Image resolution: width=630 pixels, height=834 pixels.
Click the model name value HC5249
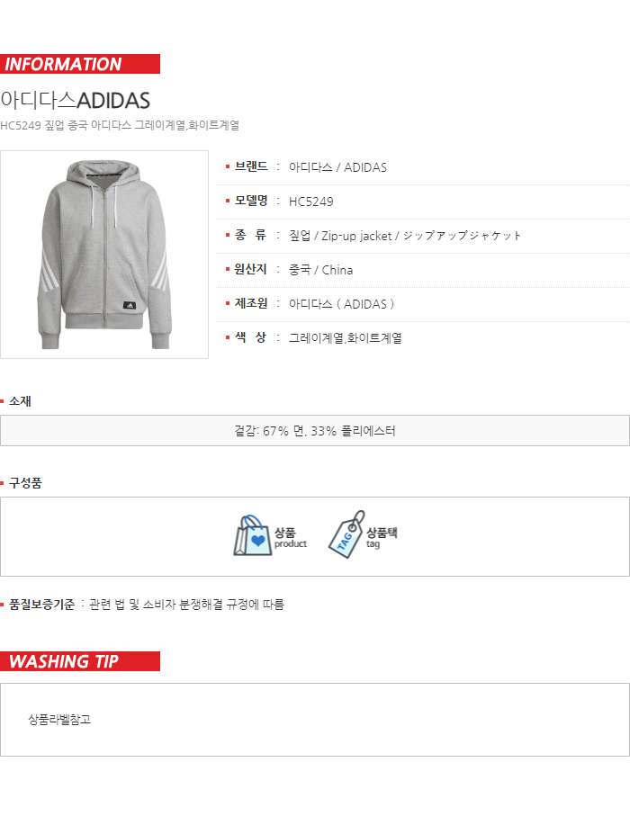(310, 202)
